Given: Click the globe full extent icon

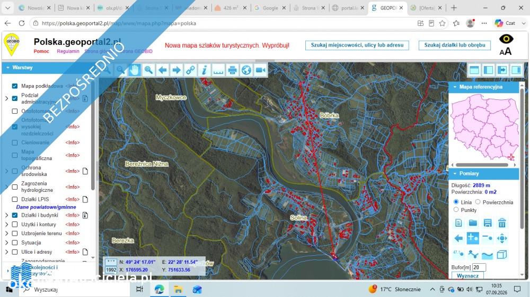Looking at the screenshot, I should 246,70.
